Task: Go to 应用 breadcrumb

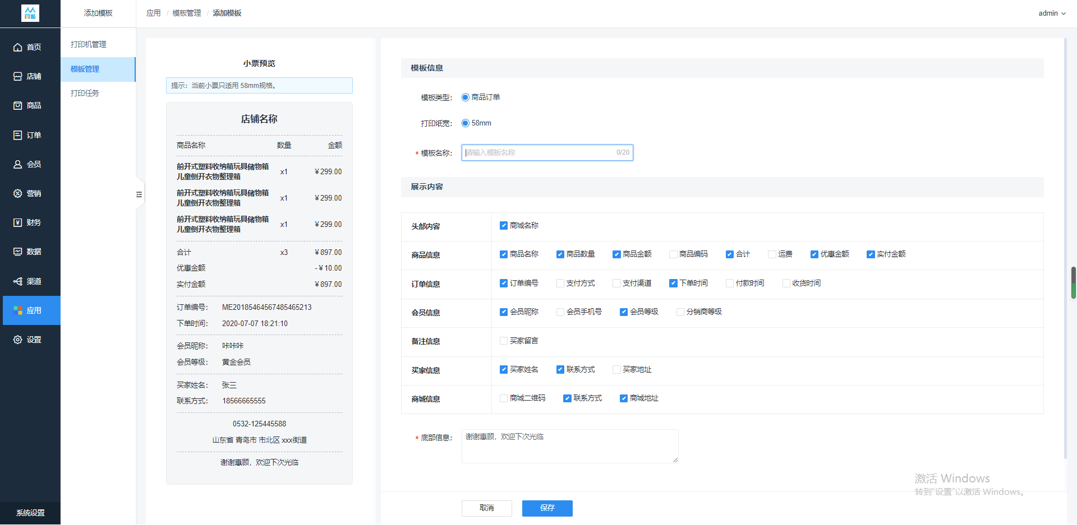Action: click(153, 13)
